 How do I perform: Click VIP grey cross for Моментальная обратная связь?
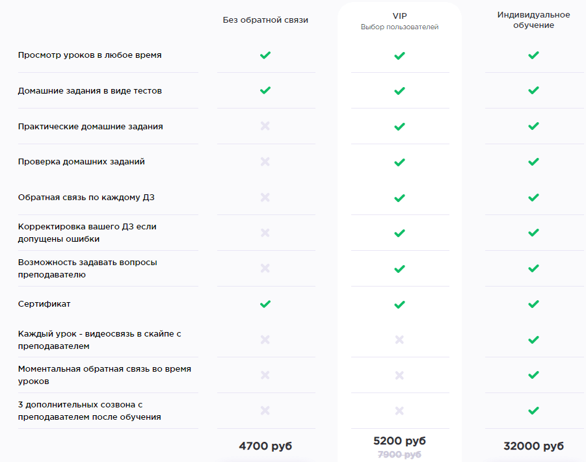pos(399,375)
